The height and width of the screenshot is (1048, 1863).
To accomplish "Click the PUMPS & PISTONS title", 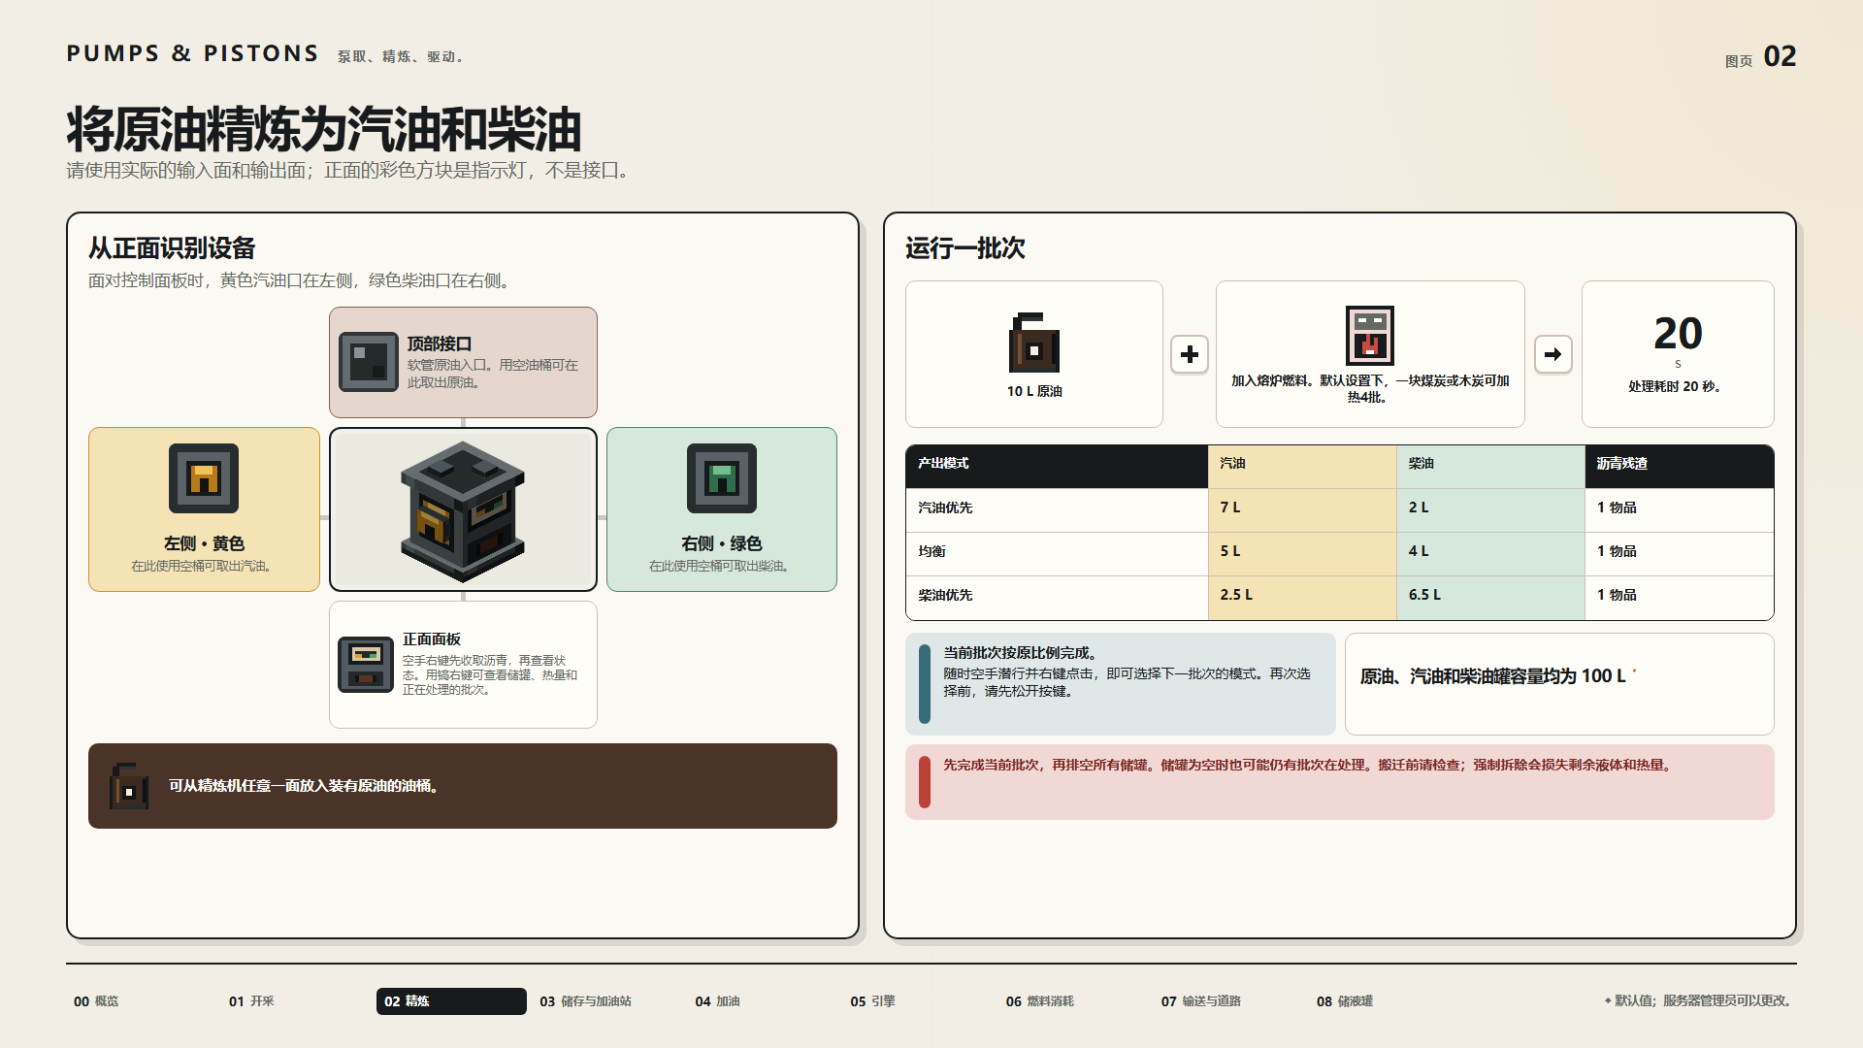I will click(192, 54).
